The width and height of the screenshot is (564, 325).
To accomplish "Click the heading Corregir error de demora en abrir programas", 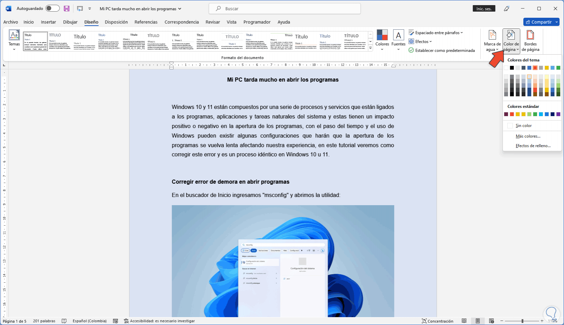I will click(230, 182).
